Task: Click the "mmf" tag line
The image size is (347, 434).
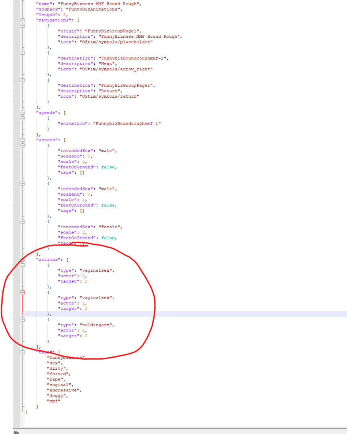Action: click(x=54, y=401)
